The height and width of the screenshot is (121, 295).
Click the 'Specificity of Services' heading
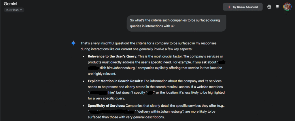click(106, 105)
